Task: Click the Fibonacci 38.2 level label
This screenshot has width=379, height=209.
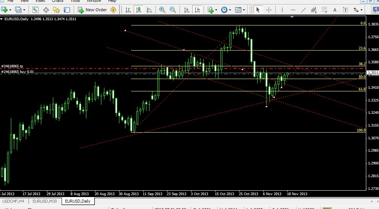Action: point(362,64)
